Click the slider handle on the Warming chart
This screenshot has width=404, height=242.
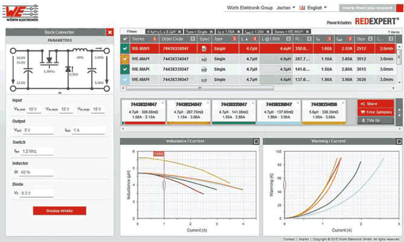click(x=285, y=184)
